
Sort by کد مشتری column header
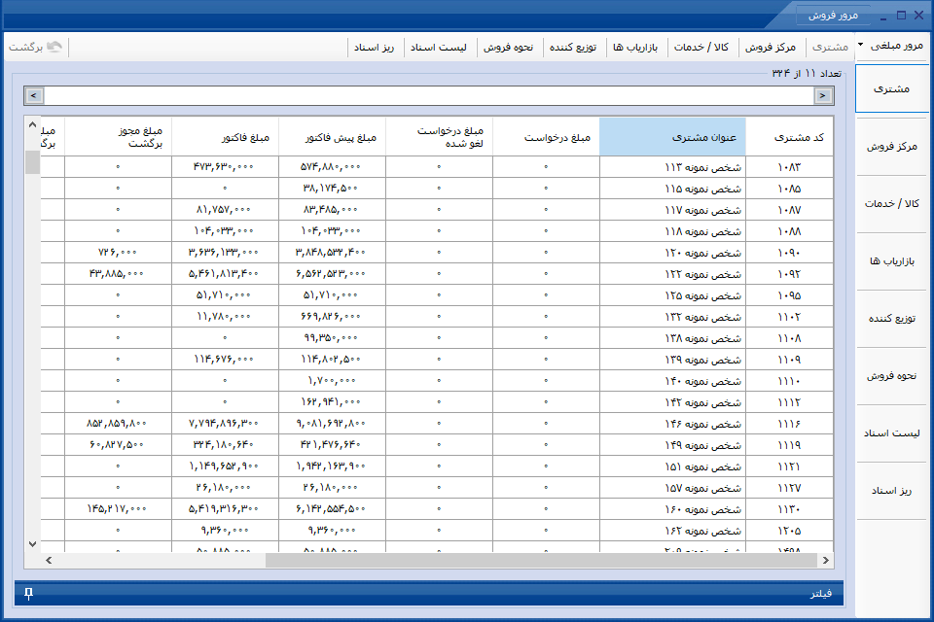tap(789, 137)
